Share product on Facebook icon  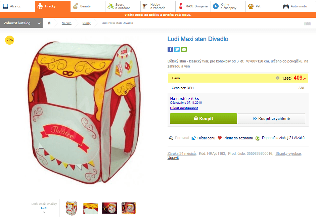pos(170,49)
